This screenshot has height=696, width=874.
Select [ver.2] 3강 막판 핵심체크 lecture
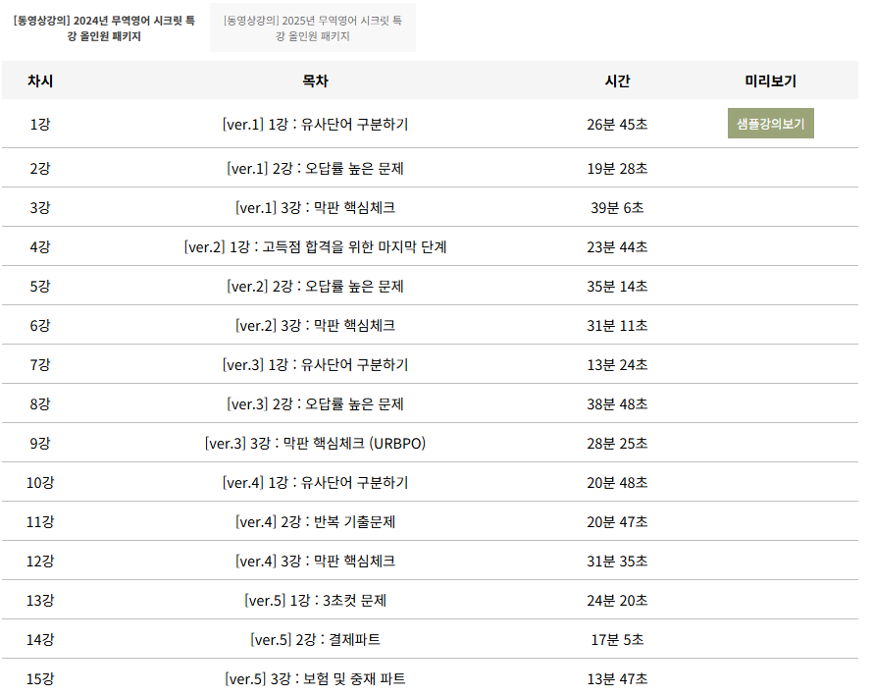[x=315, y=325]
